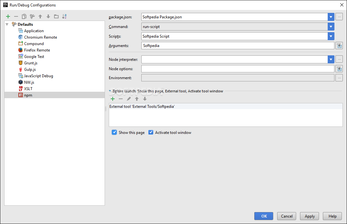Move before launch task down

click(145, 99)
